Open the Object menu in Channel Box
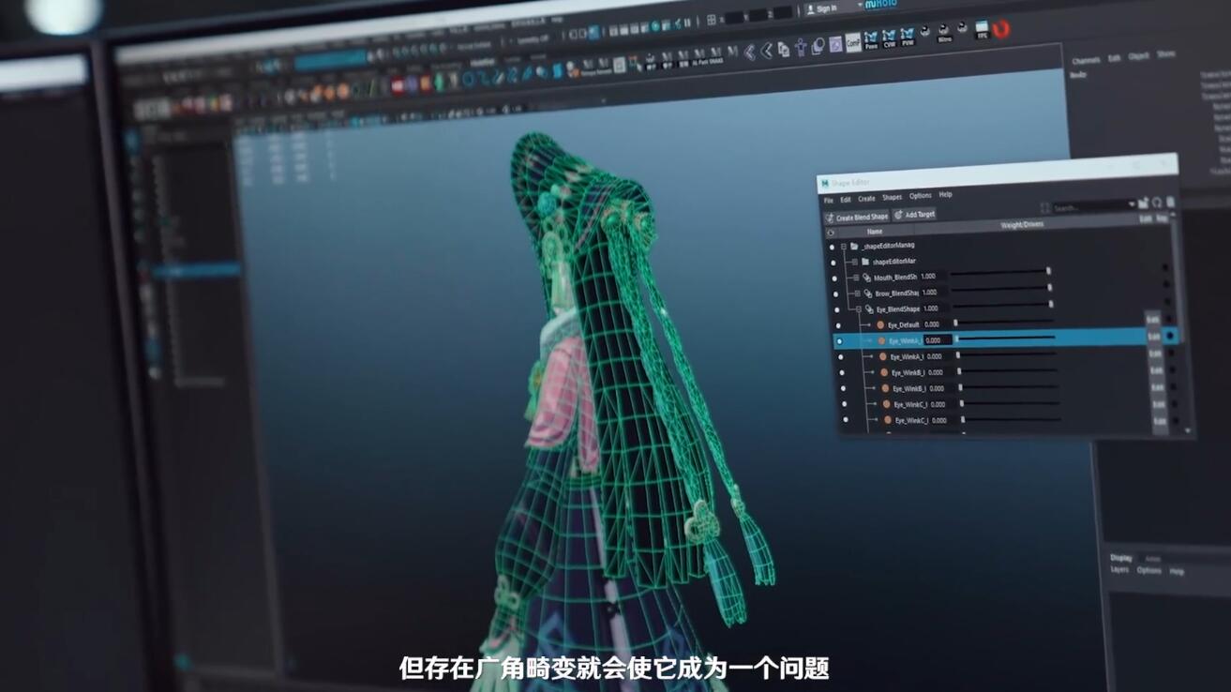The width and height of the screenshot is (1231, 692). pos(1138,56)
